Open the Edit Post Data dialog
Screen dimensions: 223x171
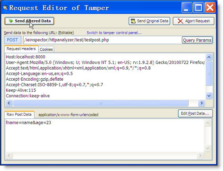pos(195,113)
